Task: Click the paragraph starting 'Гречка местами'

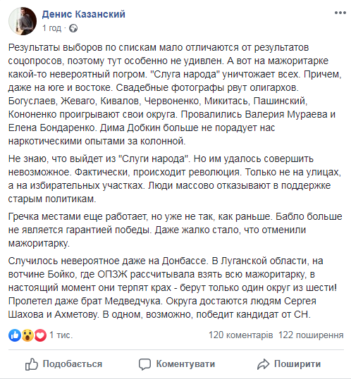Action: 175,230
